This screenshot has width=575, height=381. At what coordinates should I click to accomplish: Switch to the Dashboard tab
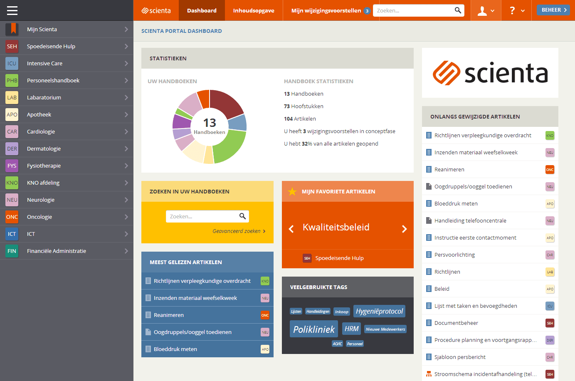pos(202,10)
